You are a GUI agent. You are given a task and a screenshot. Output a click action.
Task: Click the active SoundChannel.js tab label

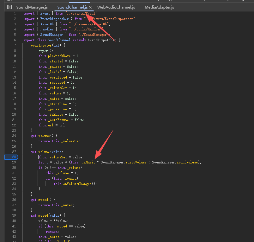point(73,7)
